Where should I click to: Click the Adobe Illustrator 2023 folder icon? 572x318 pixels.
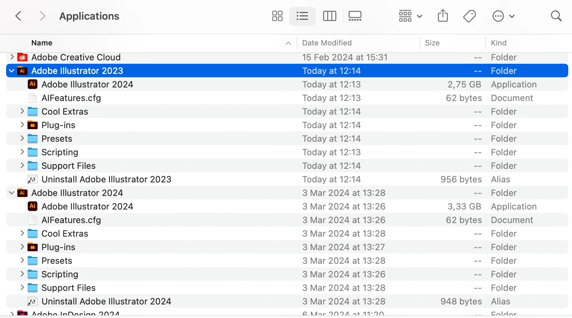coord(22,71)
